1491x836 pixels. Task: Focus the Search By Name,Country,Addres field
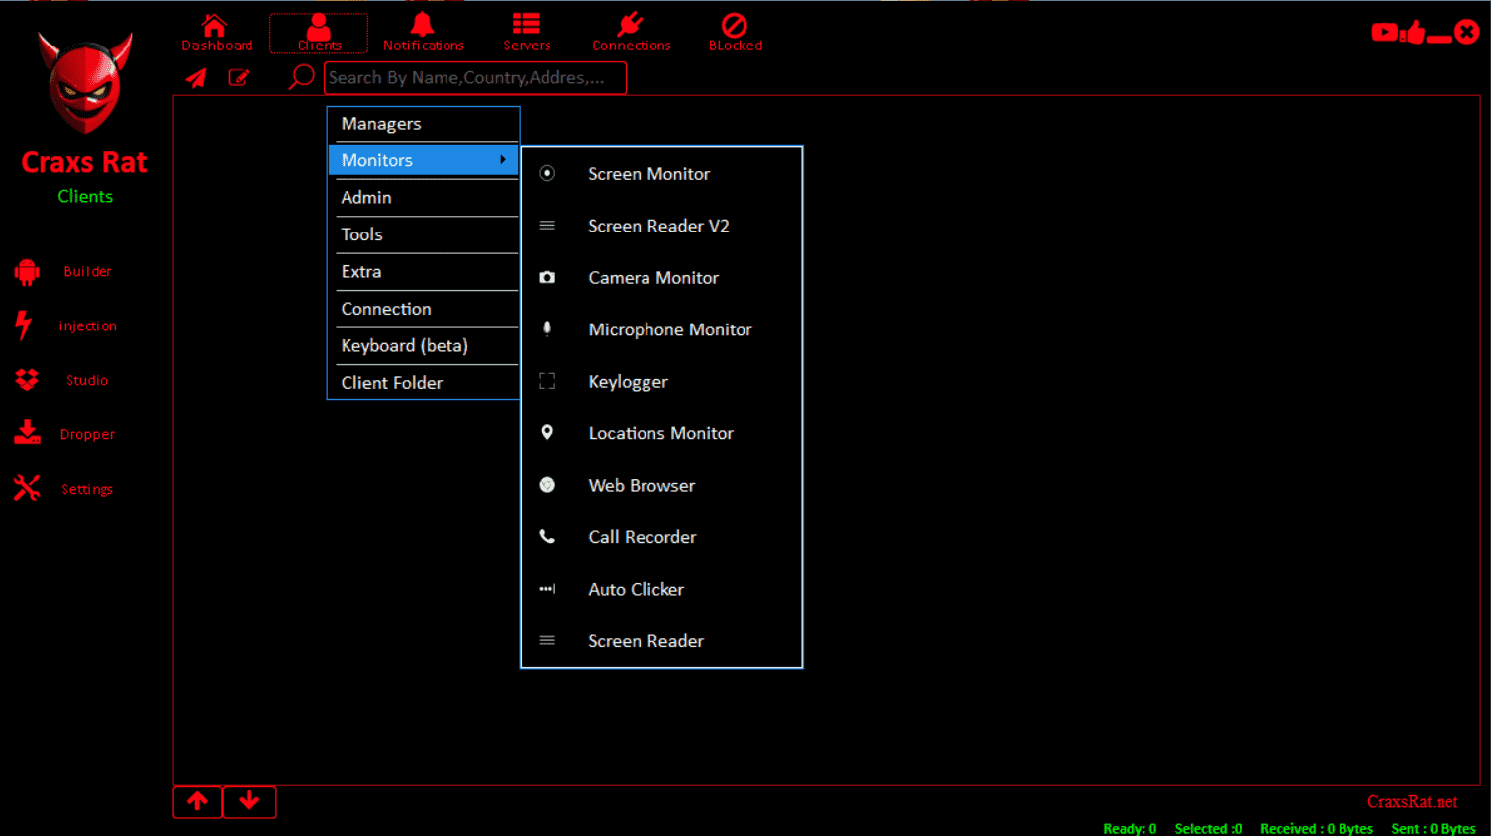(475, 78)
